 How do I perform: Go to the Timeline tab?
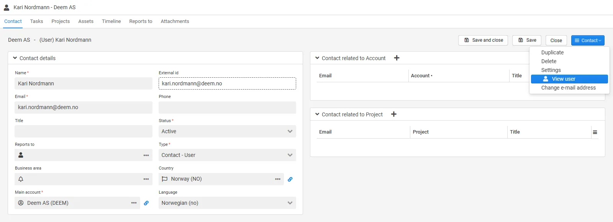pos(111,21)
